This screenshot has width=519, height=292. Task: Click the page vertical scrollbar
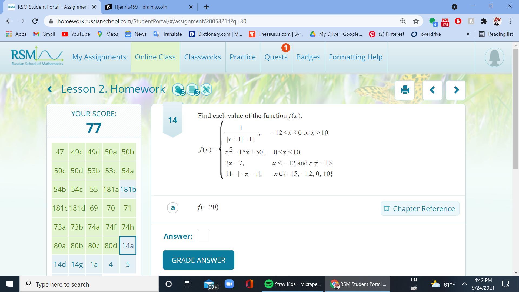pos(515,108)
